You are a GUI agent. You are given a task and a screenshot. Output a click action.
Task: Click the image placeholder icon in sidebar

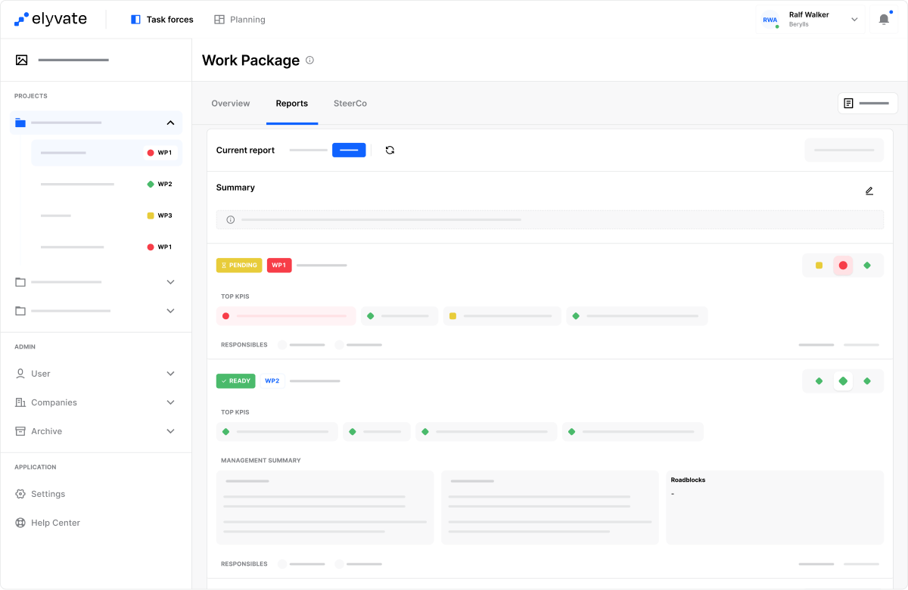[x=21, y=60]
